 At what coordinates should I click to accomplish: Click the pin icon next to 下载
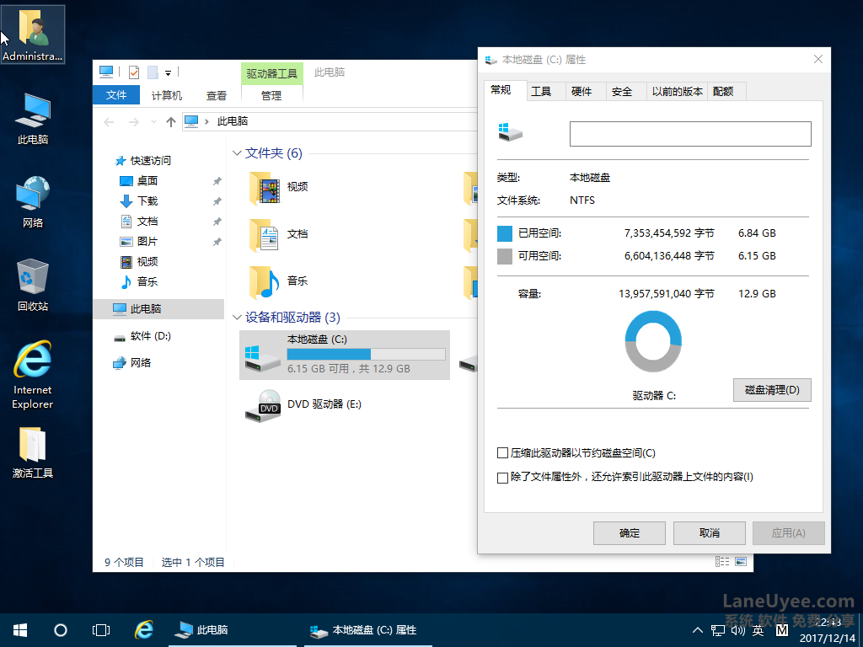coord(217,201)
